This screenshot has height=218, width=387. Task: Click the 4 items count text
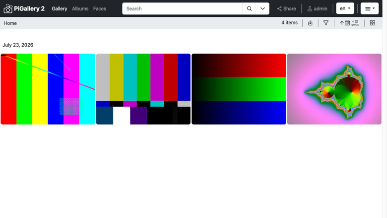click(290, 23)
